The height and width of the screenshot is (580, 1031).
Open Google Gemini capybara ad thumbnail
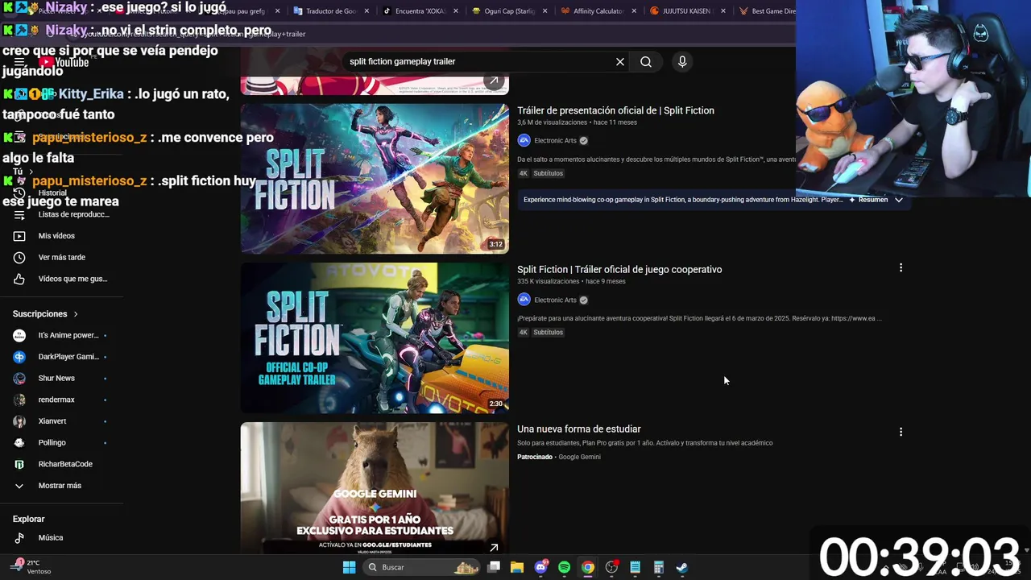click(x=375, y=488)
